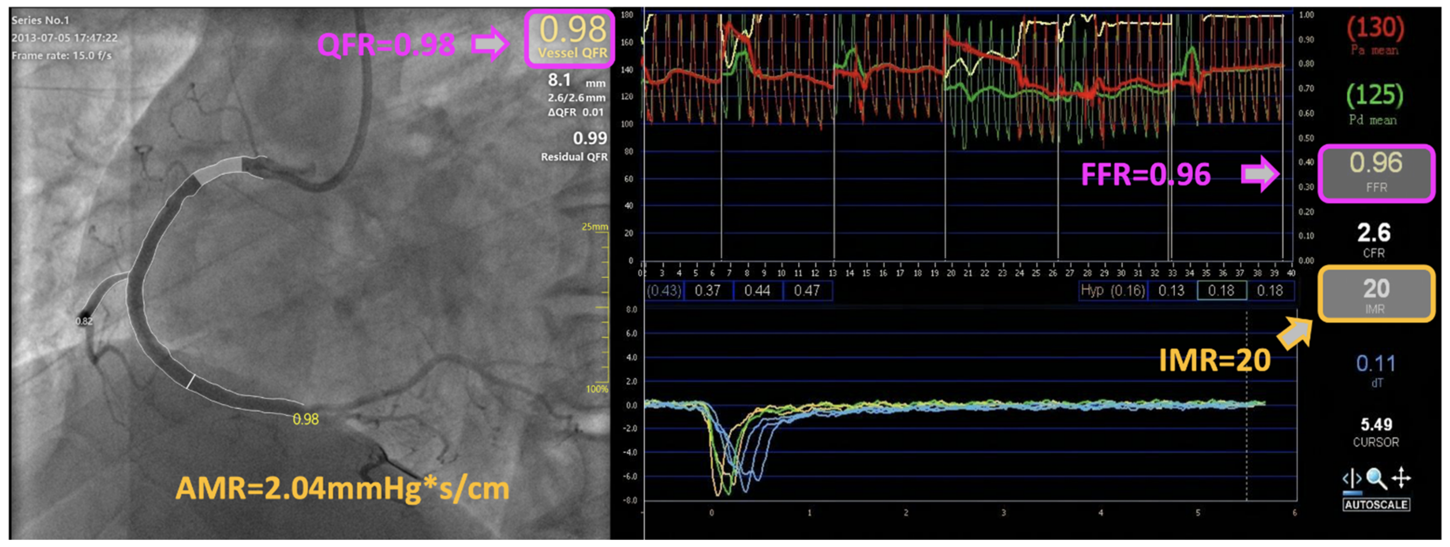Select the 0.13 hyperemic transit time cell
Image resolution: width=1450 pixels, height=547 pixels.
coord(1171,291)
